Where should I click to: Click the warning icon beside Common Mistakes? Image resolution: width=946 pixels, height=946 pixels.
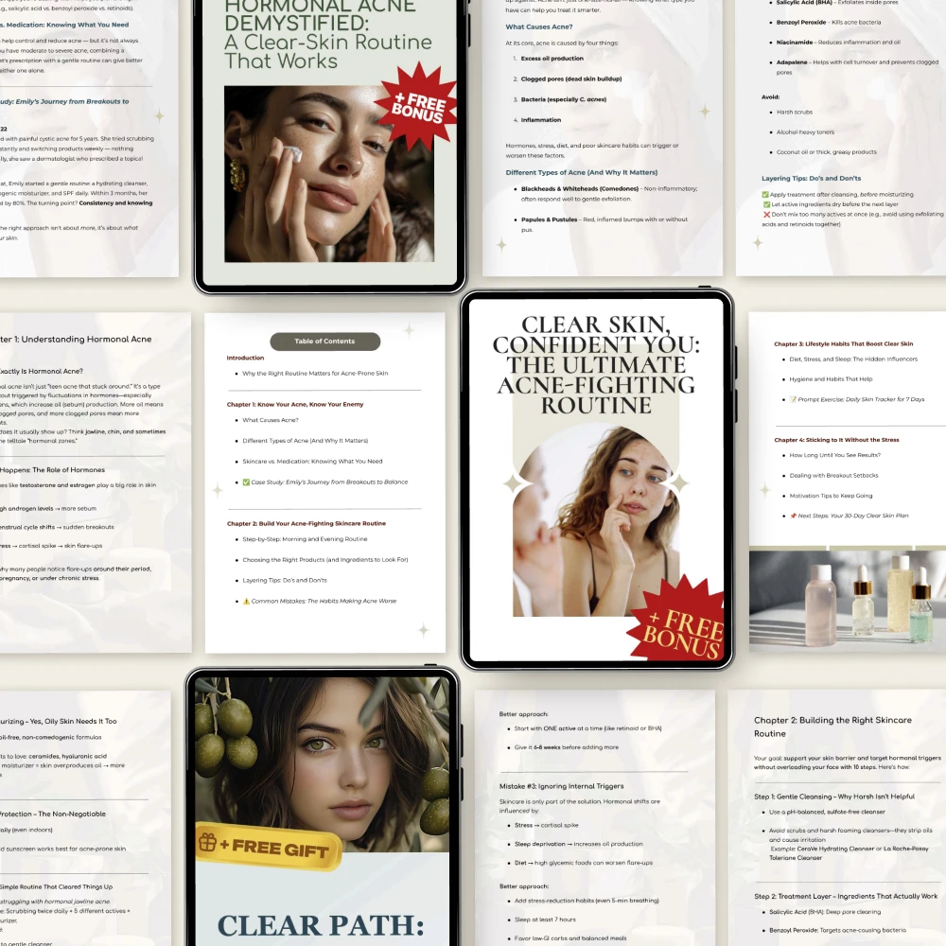tap(246, 601)
